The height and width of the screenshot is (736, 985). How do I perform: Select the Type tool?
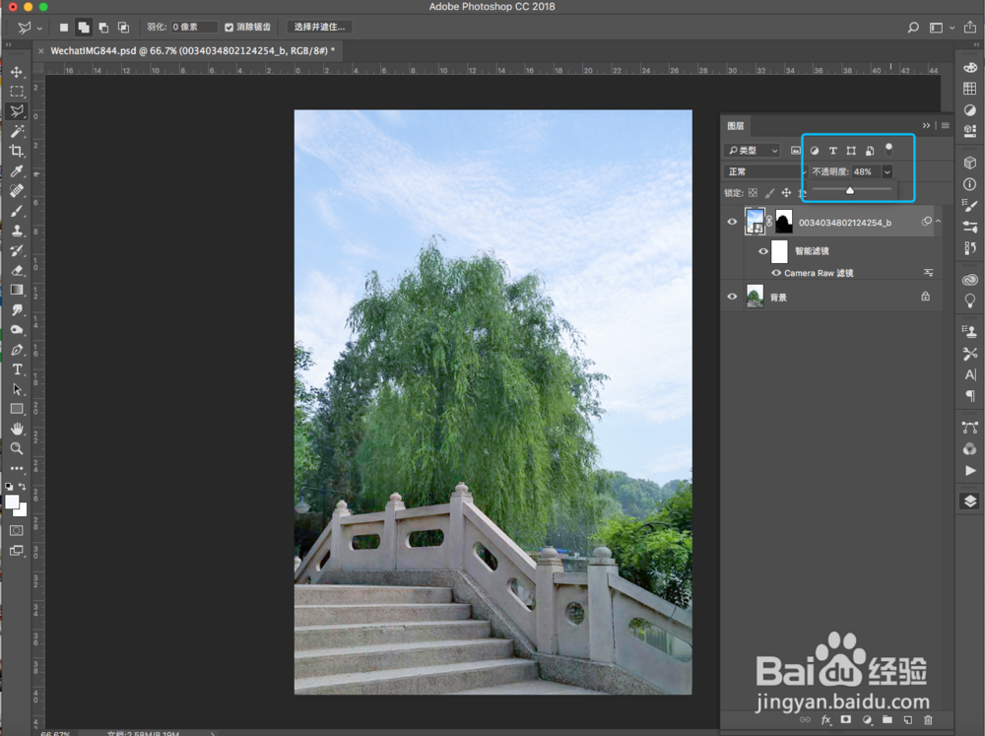click(17, 368)
